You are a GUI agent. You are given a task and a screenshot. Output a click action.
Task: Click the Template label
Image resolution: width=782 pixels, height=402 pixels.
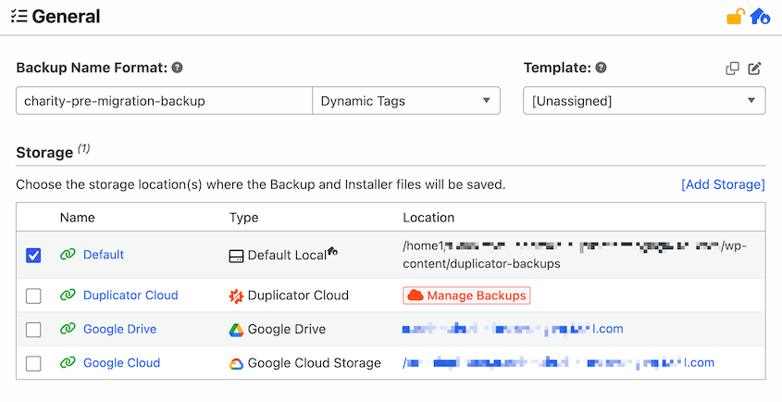[557, 68]
